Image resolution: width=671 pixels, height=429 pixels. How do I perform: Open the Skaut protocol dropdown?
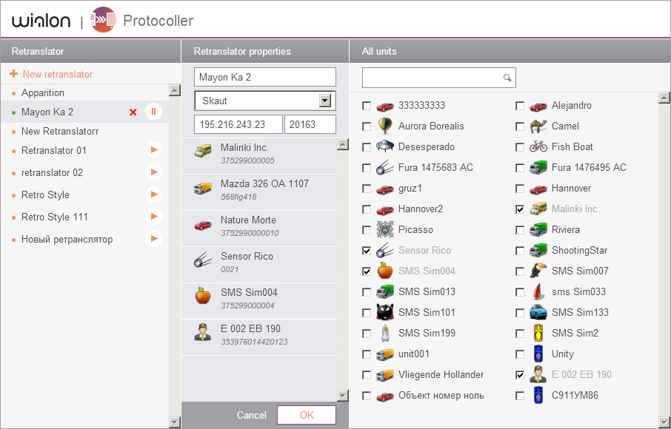(x=325, y=101)
